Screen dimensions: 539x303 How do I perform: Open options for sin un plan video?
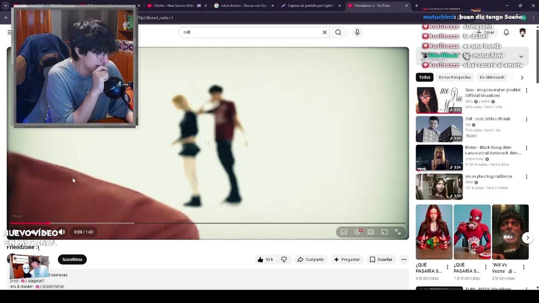[x=526, y=177]
